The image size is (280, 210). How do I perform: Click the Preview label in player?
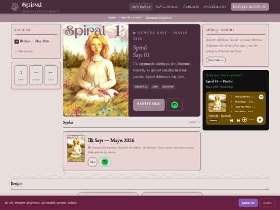[x=213, y=120]
